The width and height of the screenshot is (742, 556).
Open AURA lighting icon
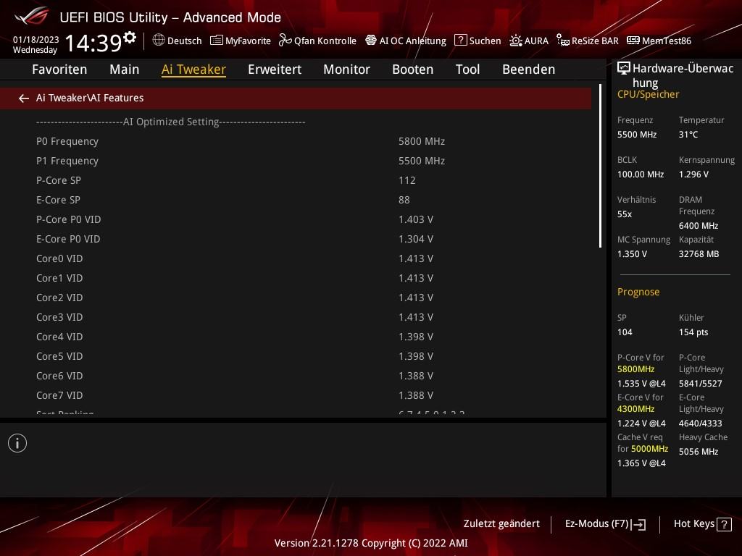(x=515, y=41)
